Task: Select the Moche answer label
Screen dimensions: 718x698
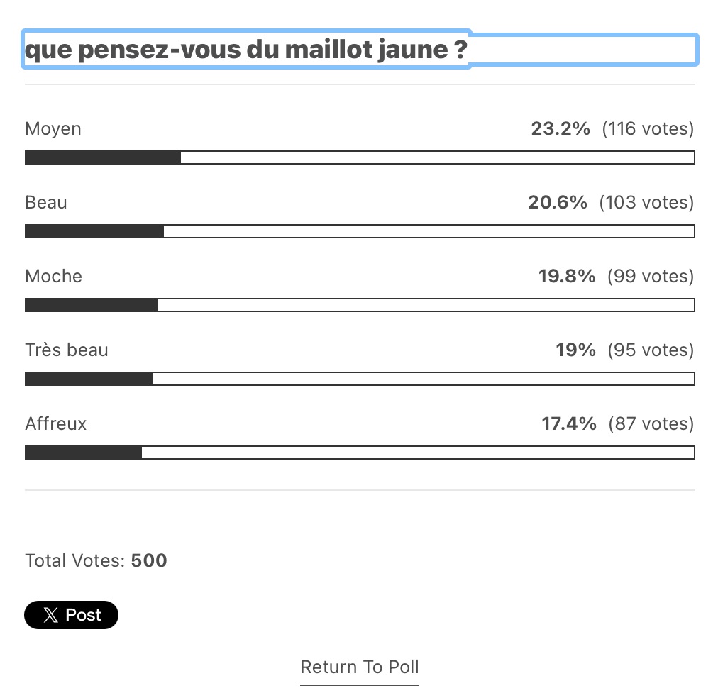Action: point(53,277)
